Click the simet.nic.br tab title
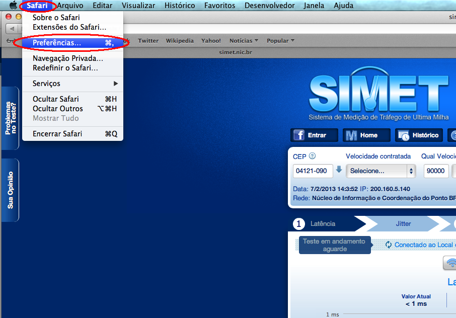 [x=236, y=52]
